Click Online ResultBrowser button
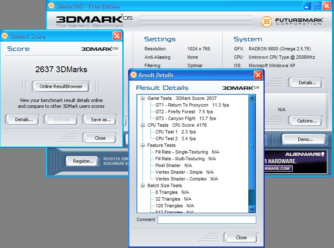The image size is (334, 248). point(60,86)
